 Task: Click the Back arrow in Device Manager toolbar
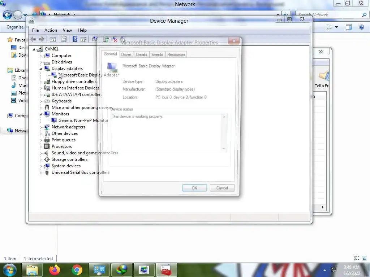click(33, 39)
